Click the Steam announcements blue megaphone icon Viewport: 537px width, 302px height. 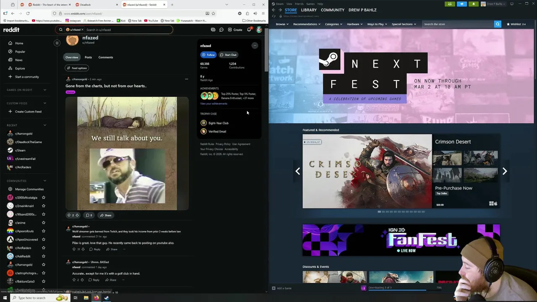click(461, 4)
